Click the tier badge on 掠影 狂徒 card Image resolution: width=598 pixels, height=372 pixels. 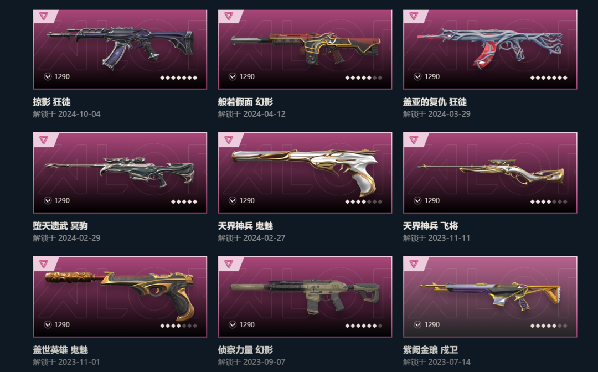point(44,16)
